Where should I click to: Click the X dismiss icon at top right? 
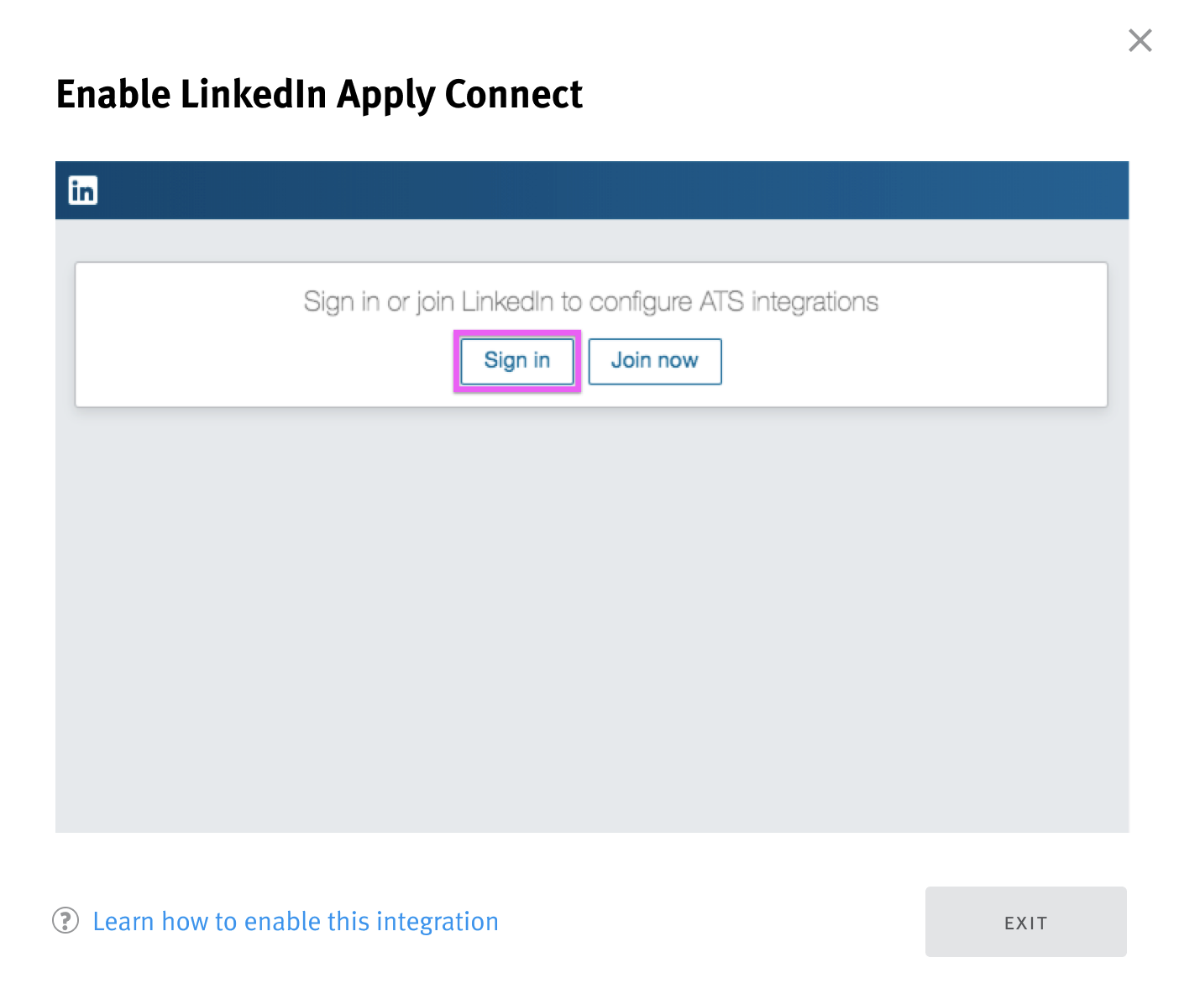(x=1140, y=39)
